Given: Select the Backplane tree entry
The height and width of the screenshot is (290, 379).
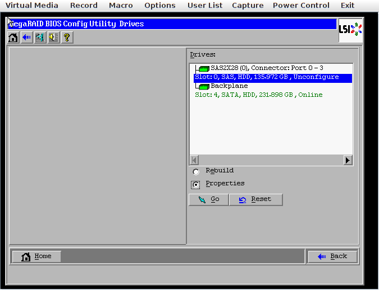Looking at the screenshot, I should (x=229, y=86).
